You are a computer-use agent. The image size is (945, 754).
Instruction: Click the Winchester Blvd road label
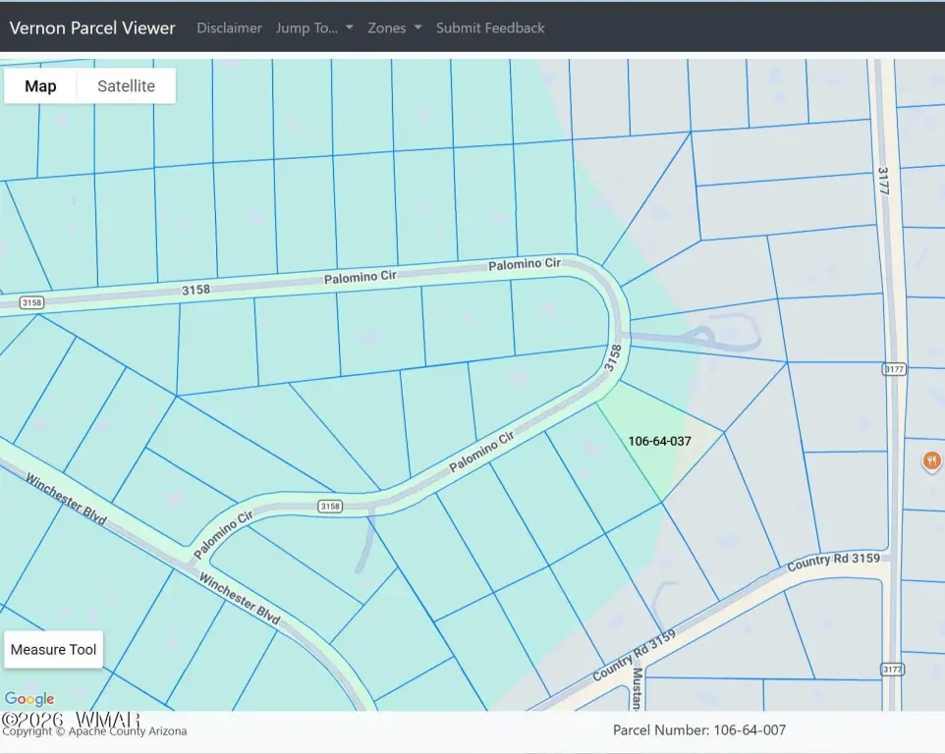(x=66, y=499)
